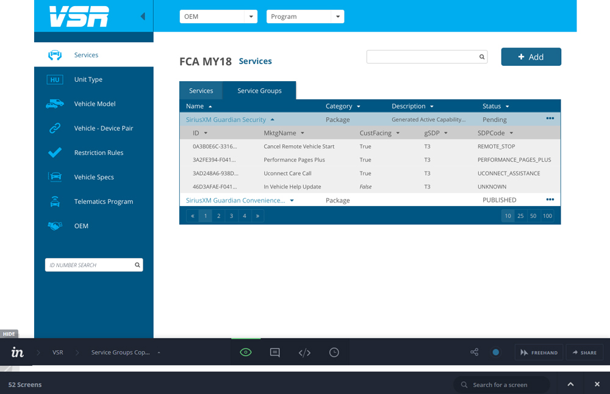The height and width of the screenshot is (394, 610).
Task: Open the three-dot menu for SiriusXM Guardian Security
Action: (550, 119)
